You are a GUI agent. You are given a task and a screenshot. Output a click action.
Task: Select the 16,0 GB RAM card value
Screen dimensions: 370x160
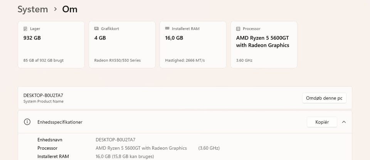coord(174,38)
